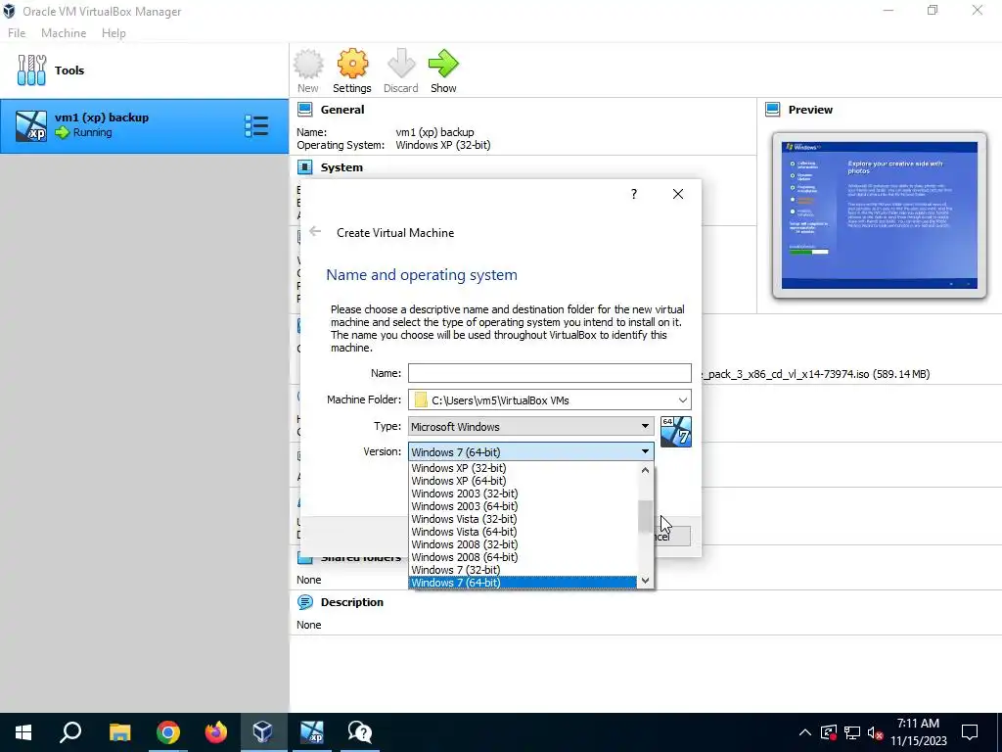
Task: Click version list scrollbar up arrow
Action: tap(646, 470)
